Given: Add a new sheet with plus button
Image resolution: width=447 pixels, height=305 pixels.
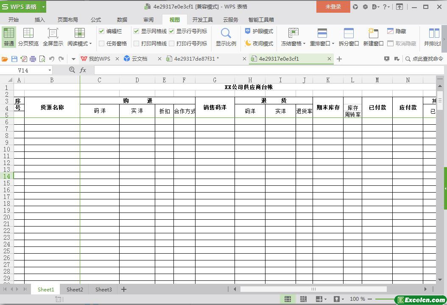Looking at the screenshot, I should pyautogui.click(x=124, y=289).
